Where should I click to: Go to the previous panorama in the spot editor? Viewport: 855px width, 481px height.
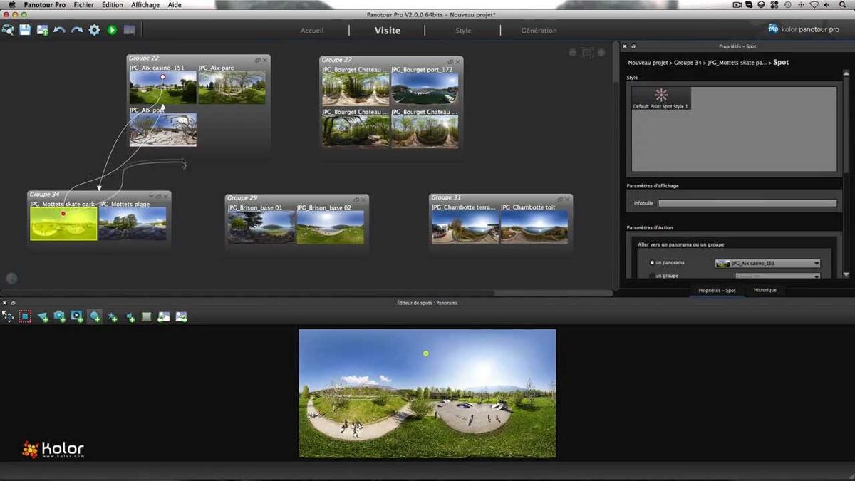(164, 316)
